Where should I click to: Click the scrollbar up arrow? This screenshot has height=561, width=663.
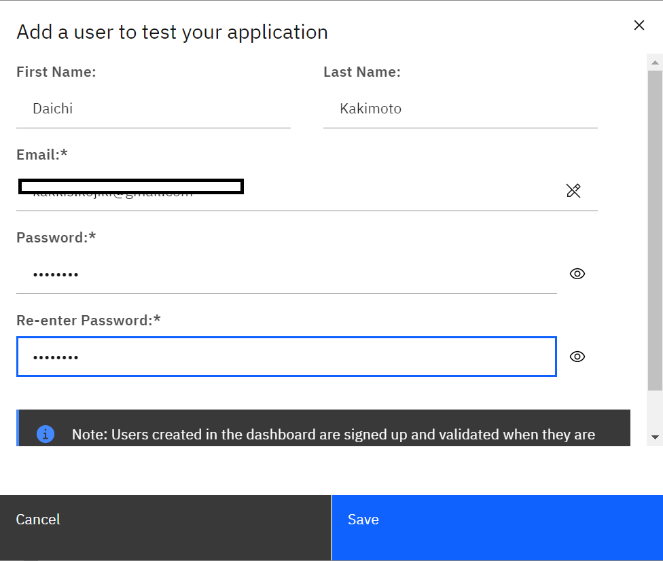click(x=655, y=62)
